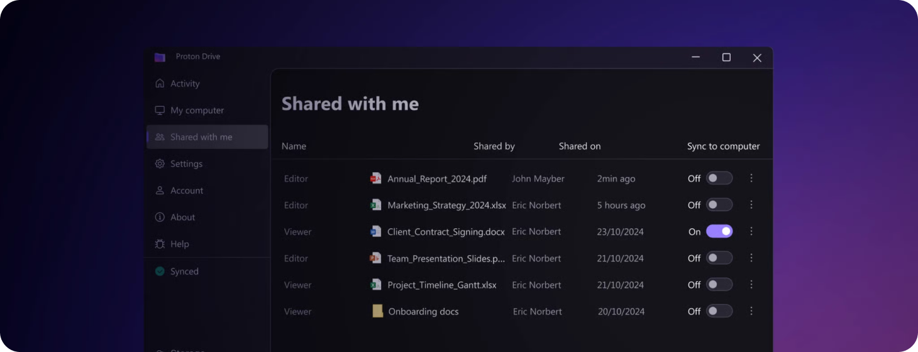Click the Help bug icon
Viewport: 918px width, 352px height.
click(x=160, y=244)
